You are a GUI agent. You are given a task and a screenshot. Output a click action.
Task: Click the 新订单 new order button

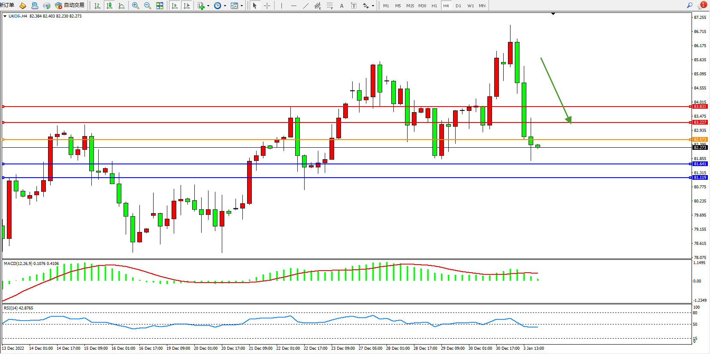(7, 5)
